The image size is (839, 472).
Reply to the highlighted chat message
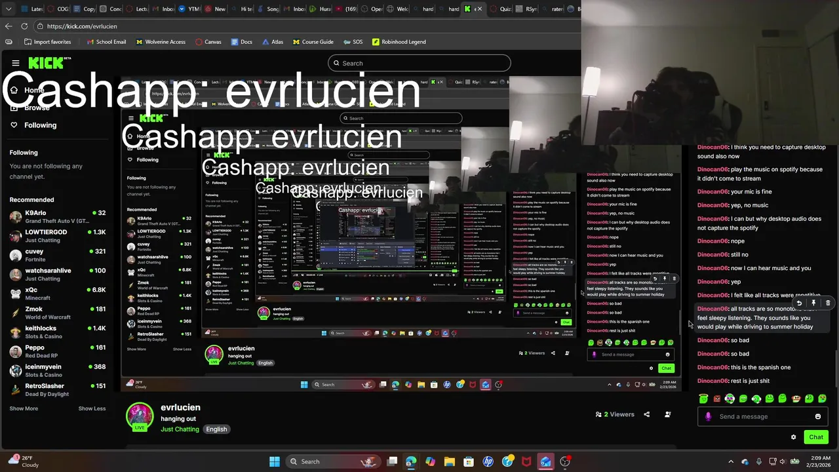point(799,303)
